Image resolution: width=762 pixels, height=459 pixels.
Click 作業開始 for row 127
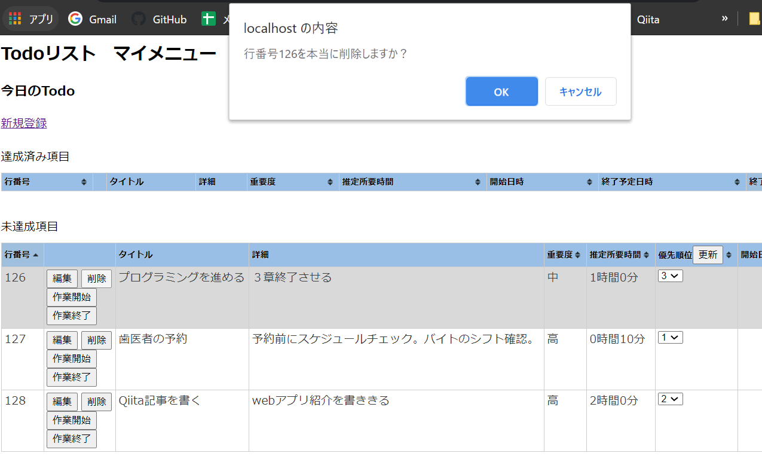tap(72, 359)
